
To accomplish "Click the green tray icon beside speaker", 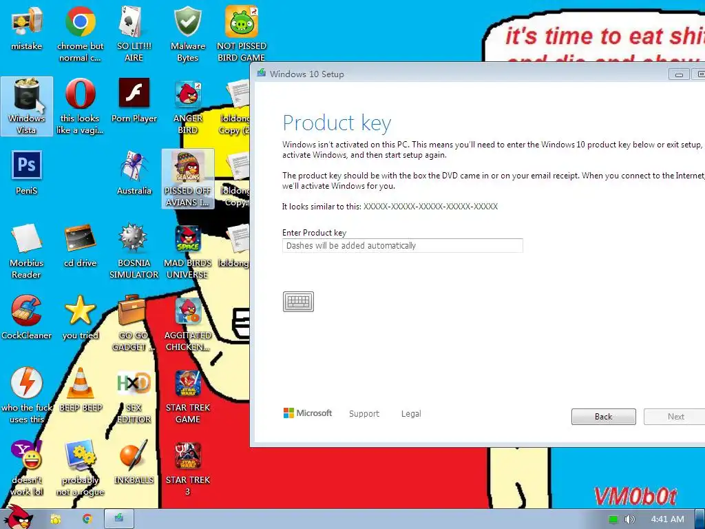I will point(613,519).
